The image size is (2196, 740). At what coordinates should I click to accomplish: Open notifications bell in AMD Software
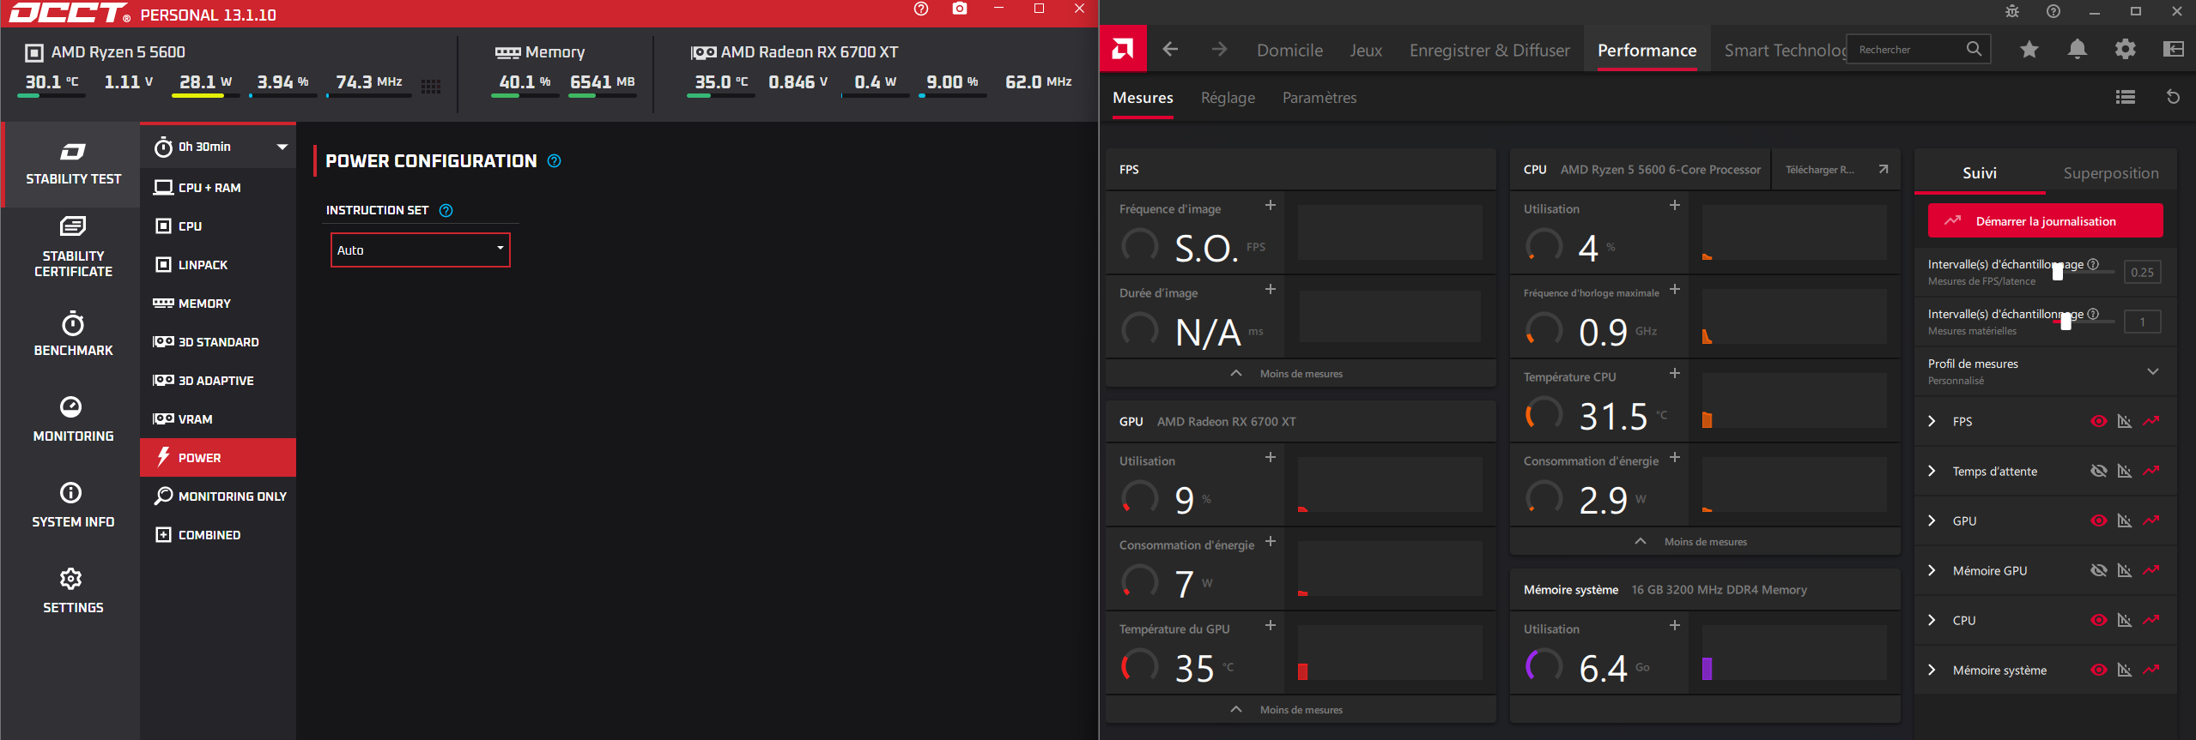tap(2078, 50)
